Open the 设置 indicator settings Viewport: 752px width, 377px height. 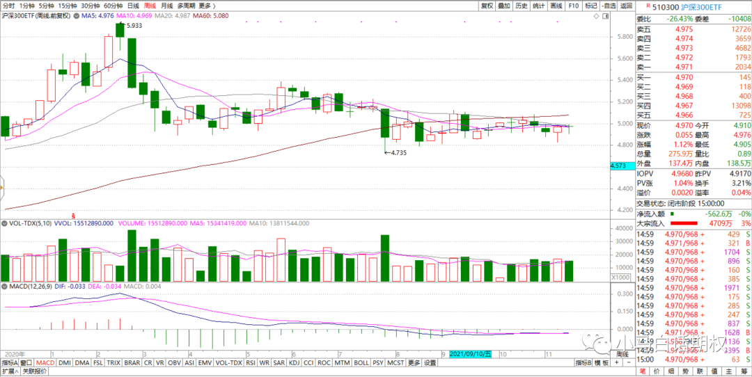(x=430, y=362)
